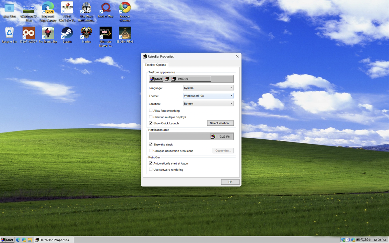
Task: Open the Start menu
Action: (7, 240)
